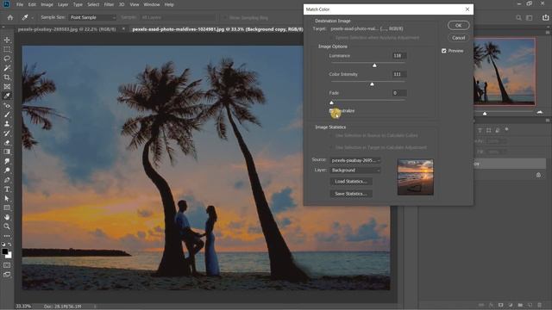Open the workspace switcher dropdown icon

click(x=529, y=17)
